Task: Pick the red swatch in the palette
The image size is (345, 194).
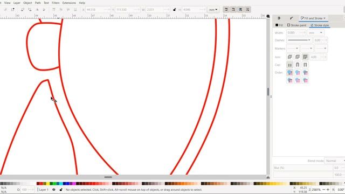Action: pyautogui.click(x=41, y=183)
